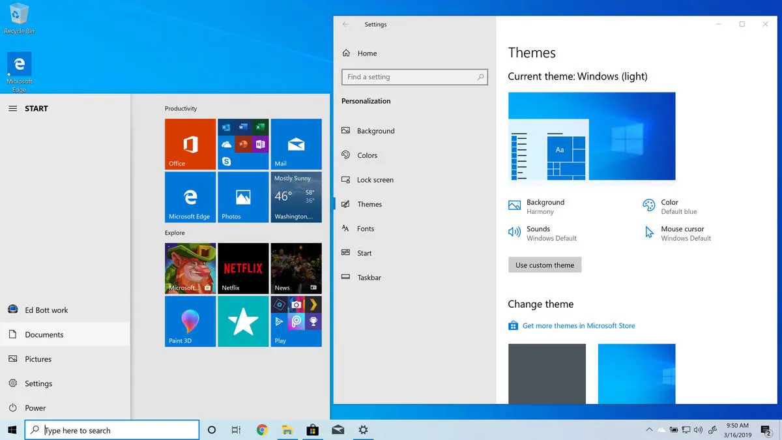This screenshot has height=440, width=782.
Task: Open the Photos tile
Action: point(243,197)
